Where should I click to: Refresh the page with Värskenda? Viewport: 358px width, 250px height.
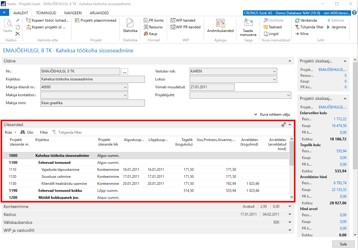pyautogui.click(x=306, y=20)
